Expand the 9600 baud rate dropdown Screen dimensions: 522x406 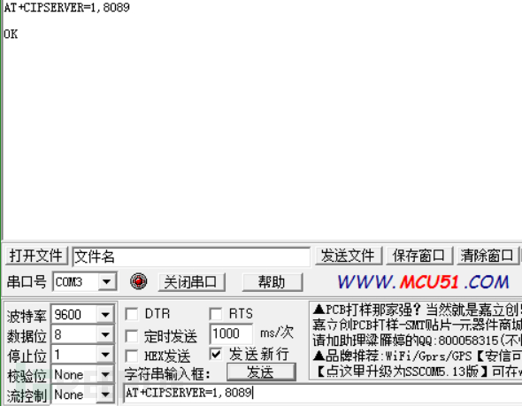105,315
